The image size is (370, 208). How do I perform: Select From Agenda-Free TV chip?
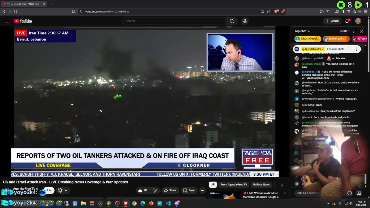pos(234,185)
